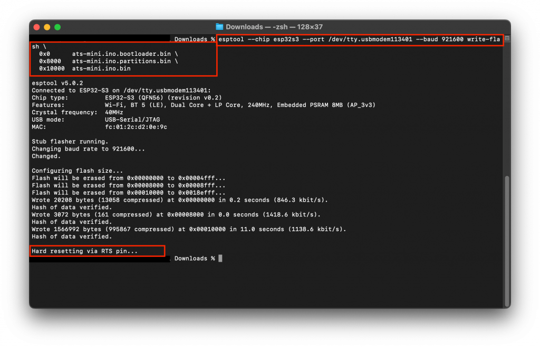Click the window title 'Downloads — -zsh — 128×37'
Image resolution: width=540 pixels, height=347 pixels.
(x=274, y=27)
